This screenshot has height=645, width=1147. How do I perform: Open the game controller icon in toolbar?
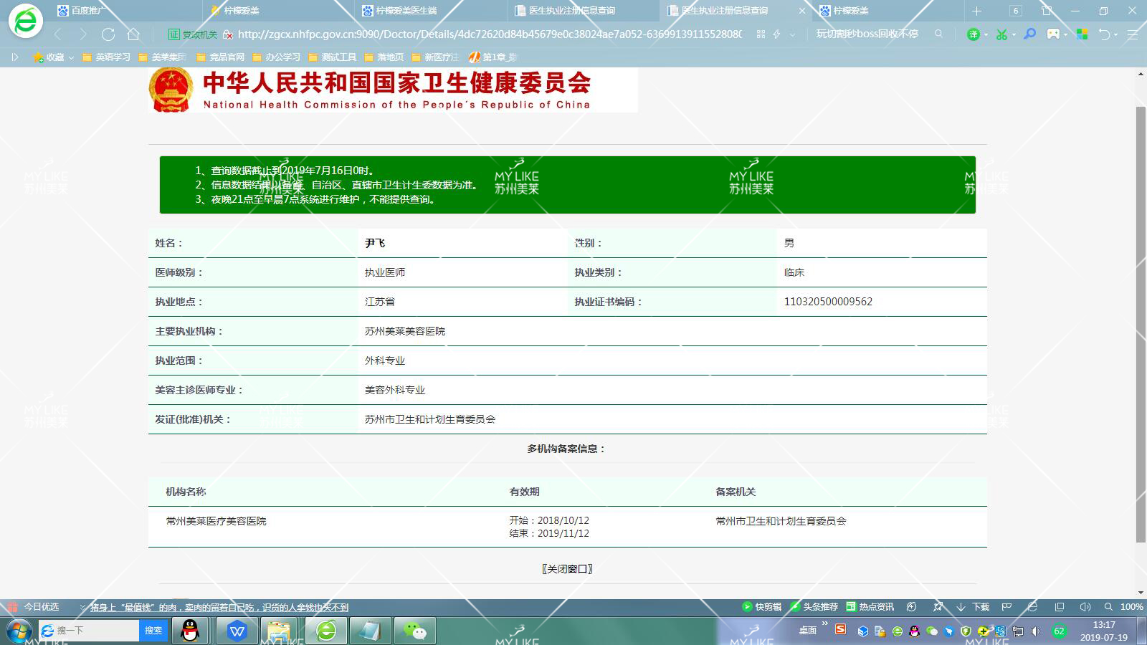click(x=1053, y=34)
